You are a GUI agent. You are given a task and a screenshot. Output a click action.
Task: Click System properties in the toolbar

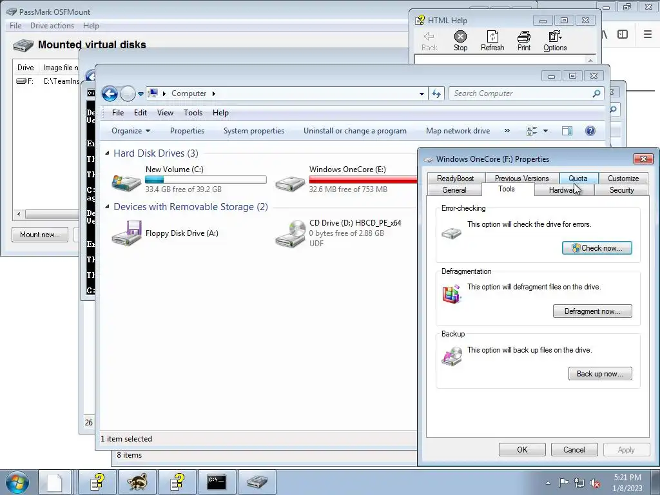(x=254, y=131)
